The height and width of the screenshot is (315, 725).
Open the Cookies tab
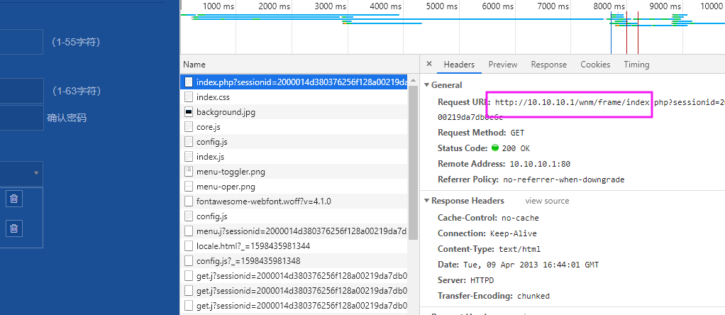pyautogui.click(x=595, y=65)
